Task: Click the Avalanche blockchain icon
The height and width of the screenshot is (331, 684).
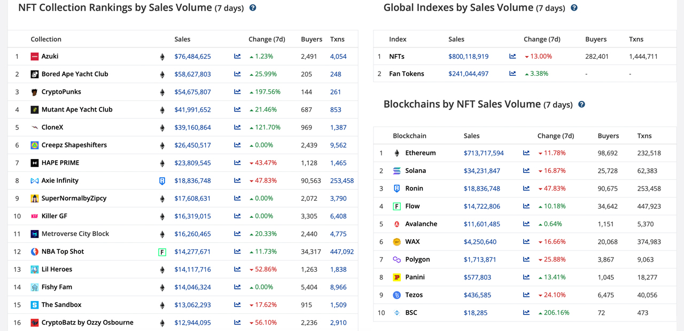Action: (396, 224)
